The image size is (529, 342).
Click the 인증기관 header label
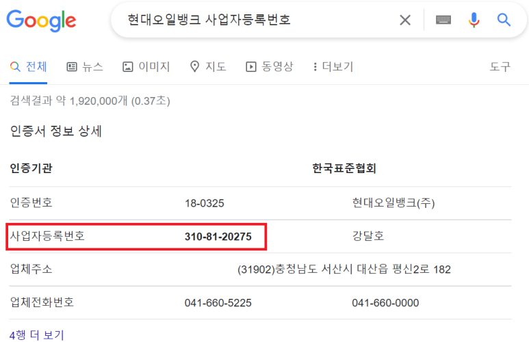click(x=31, y=168)
